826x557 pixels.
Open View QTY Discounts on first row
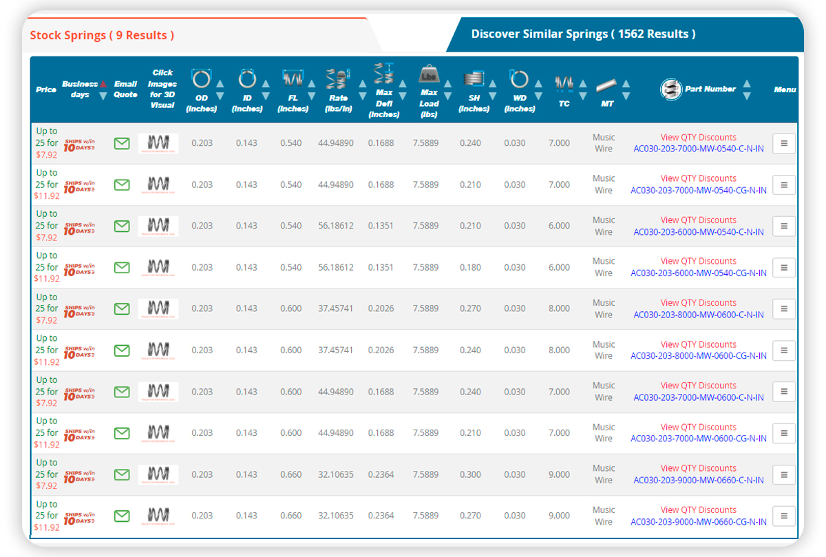[699, 137]
